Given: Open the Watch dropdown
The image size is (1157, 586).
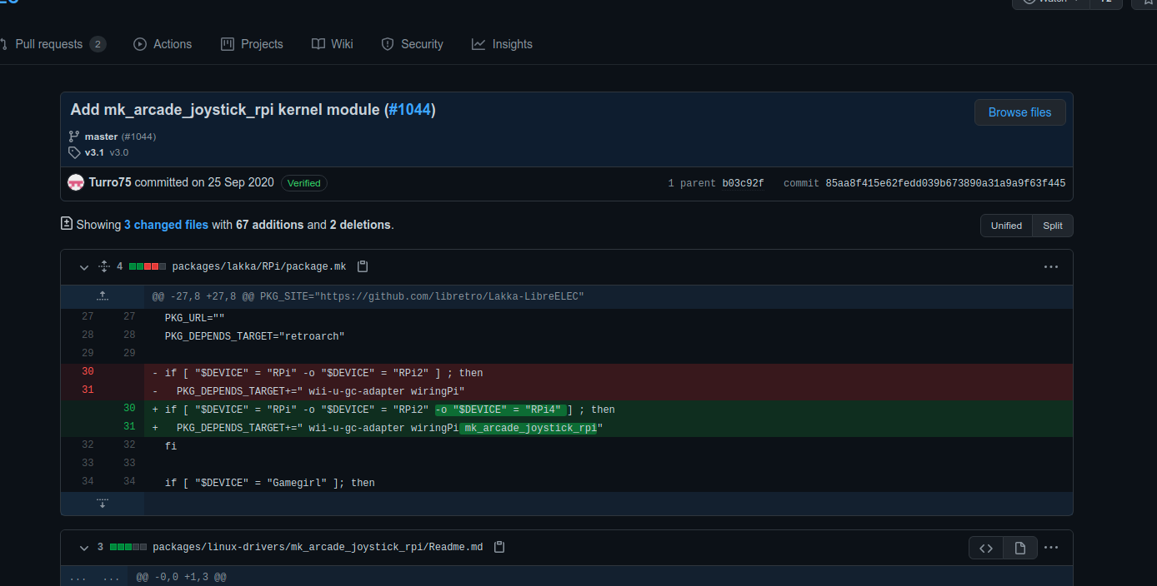Looking at the screenshot, I should 1049,2.
